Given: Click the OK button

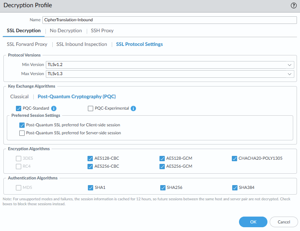Looking at the screenshot, I should 253,222.
